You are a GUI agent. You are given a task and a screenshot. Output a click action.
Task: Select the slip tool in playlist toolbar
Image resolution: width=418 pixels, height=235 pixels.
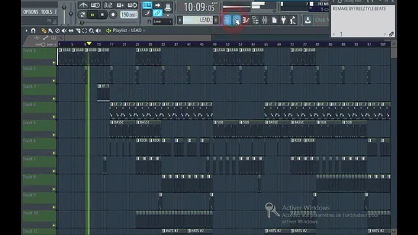[x=71, y=30]
